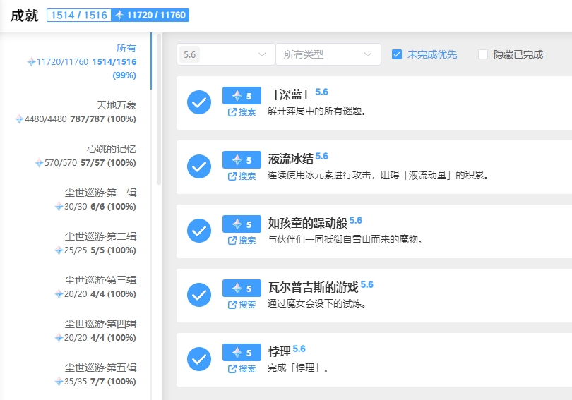Click description 通过魔女会设下的试炼。

coord(316,303)
